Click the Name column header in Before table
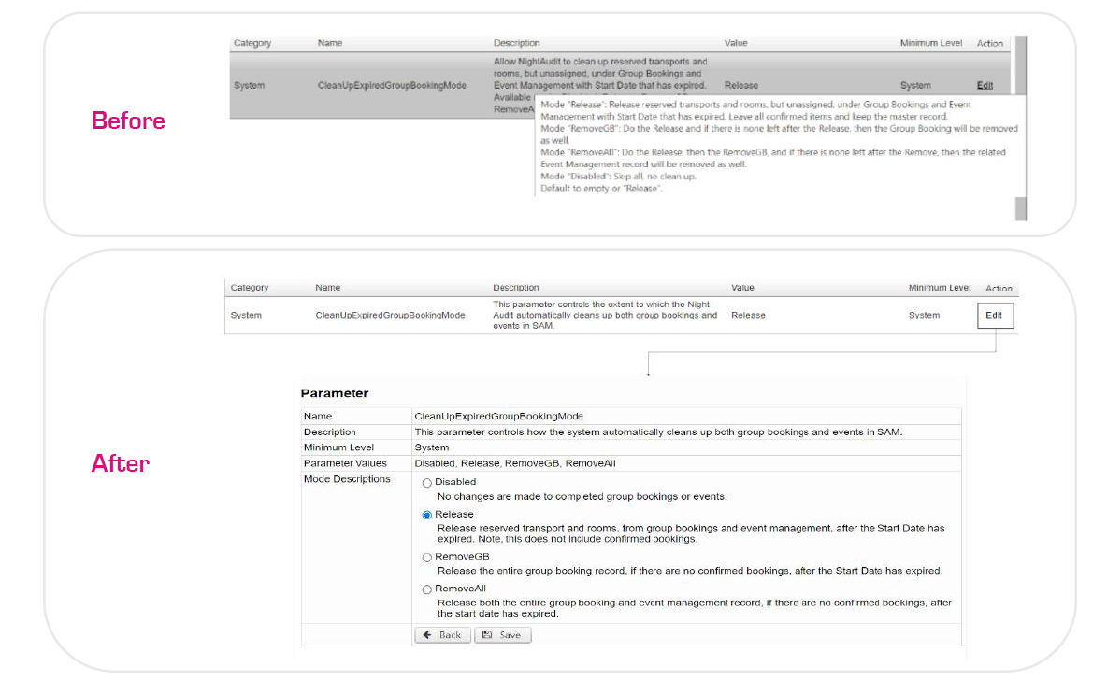This screenshot has width=1107, height=681. [330, 43]
